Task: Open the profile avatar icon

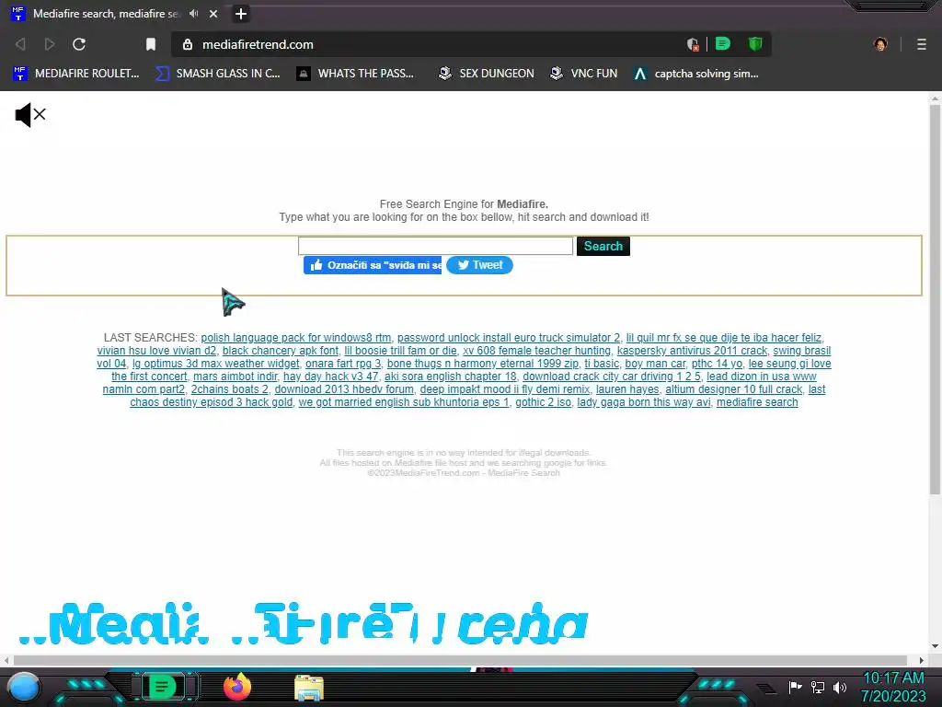Action: (880, 44)
